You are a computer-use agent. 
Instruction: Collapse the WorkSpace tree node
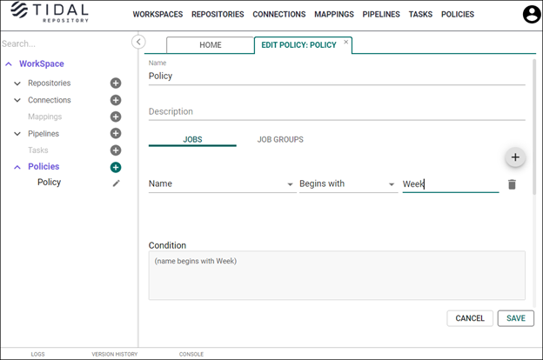coord(9,63)
